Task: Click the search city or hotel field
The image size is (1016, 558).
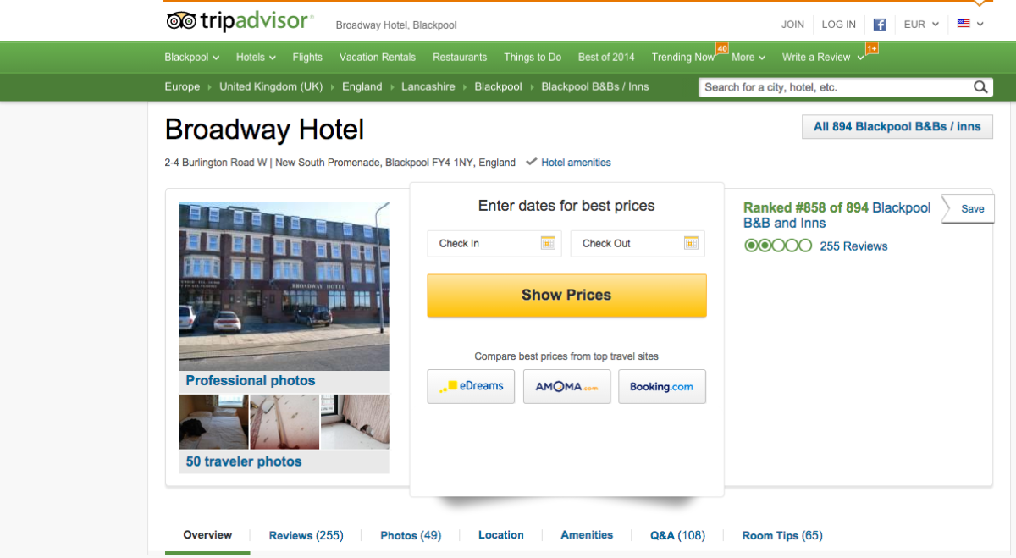Action: click(835, 87)
